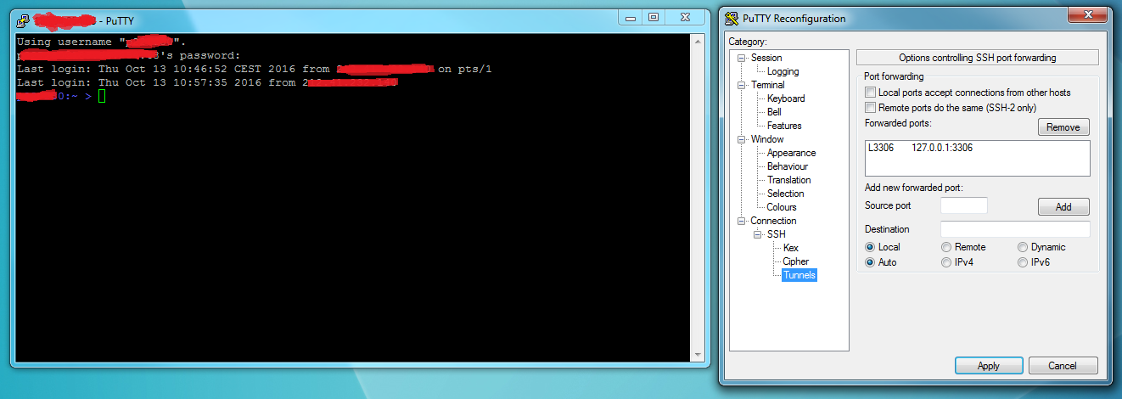Open the Session category

[x=766, y=58]
